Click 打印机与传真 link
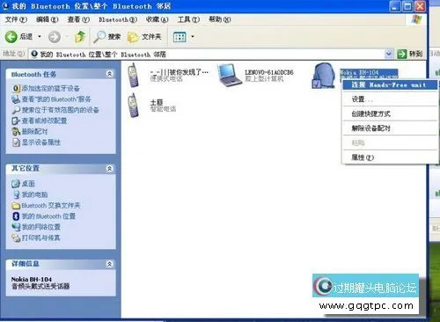Viewport: 440px width, 322px height. point(41,238)
